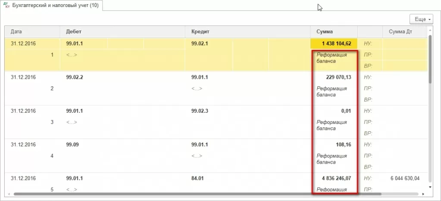Click the ВР: label in row 3
The height and width of the screenshot is (201, 441).
tap(368, 133)
